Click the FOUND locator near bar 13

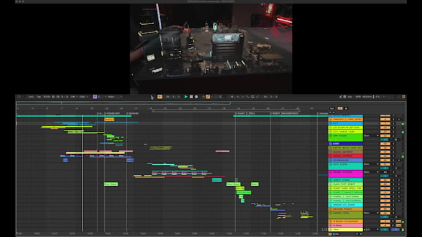pyautogui.click(x=112, y=113)
